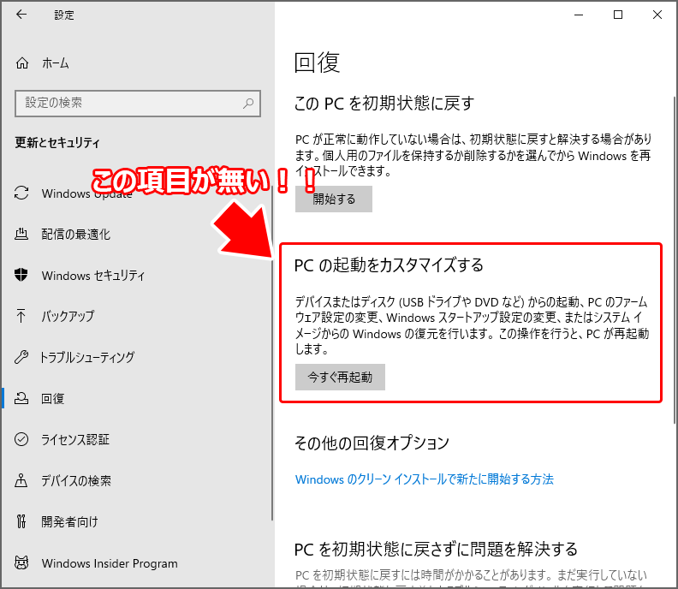Click the この PC を初期状態に戻す heading
678x589 pixels.
[384, 104]
